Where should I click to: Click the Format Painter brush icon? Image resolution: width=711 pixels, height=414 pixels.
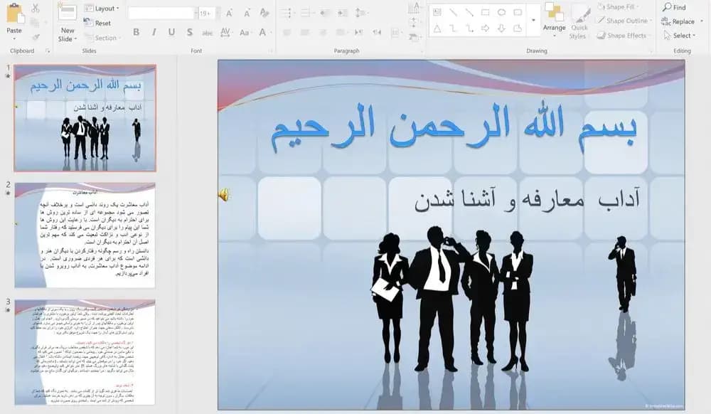tap(36, 37)
